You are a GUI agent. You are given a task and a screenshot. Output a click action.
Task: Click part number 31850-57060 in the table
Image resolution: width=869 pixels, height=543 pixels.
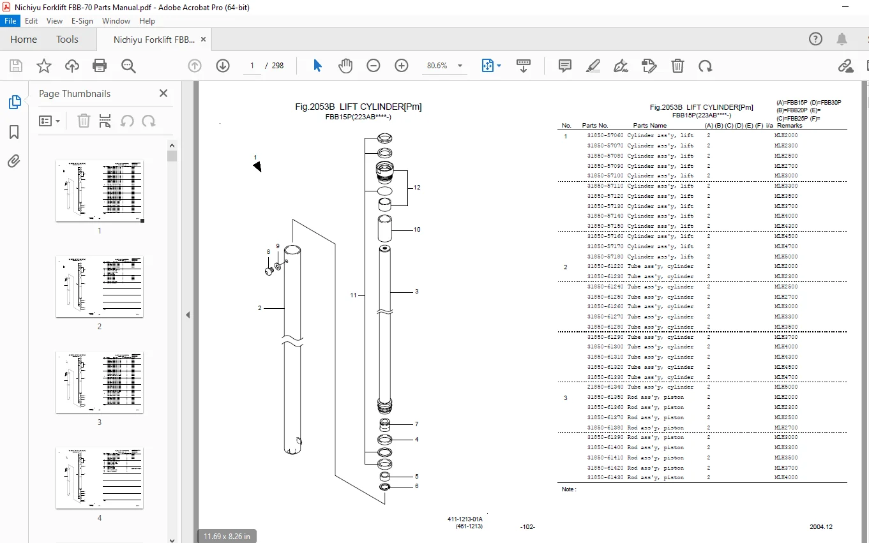[x=605, y=135]
